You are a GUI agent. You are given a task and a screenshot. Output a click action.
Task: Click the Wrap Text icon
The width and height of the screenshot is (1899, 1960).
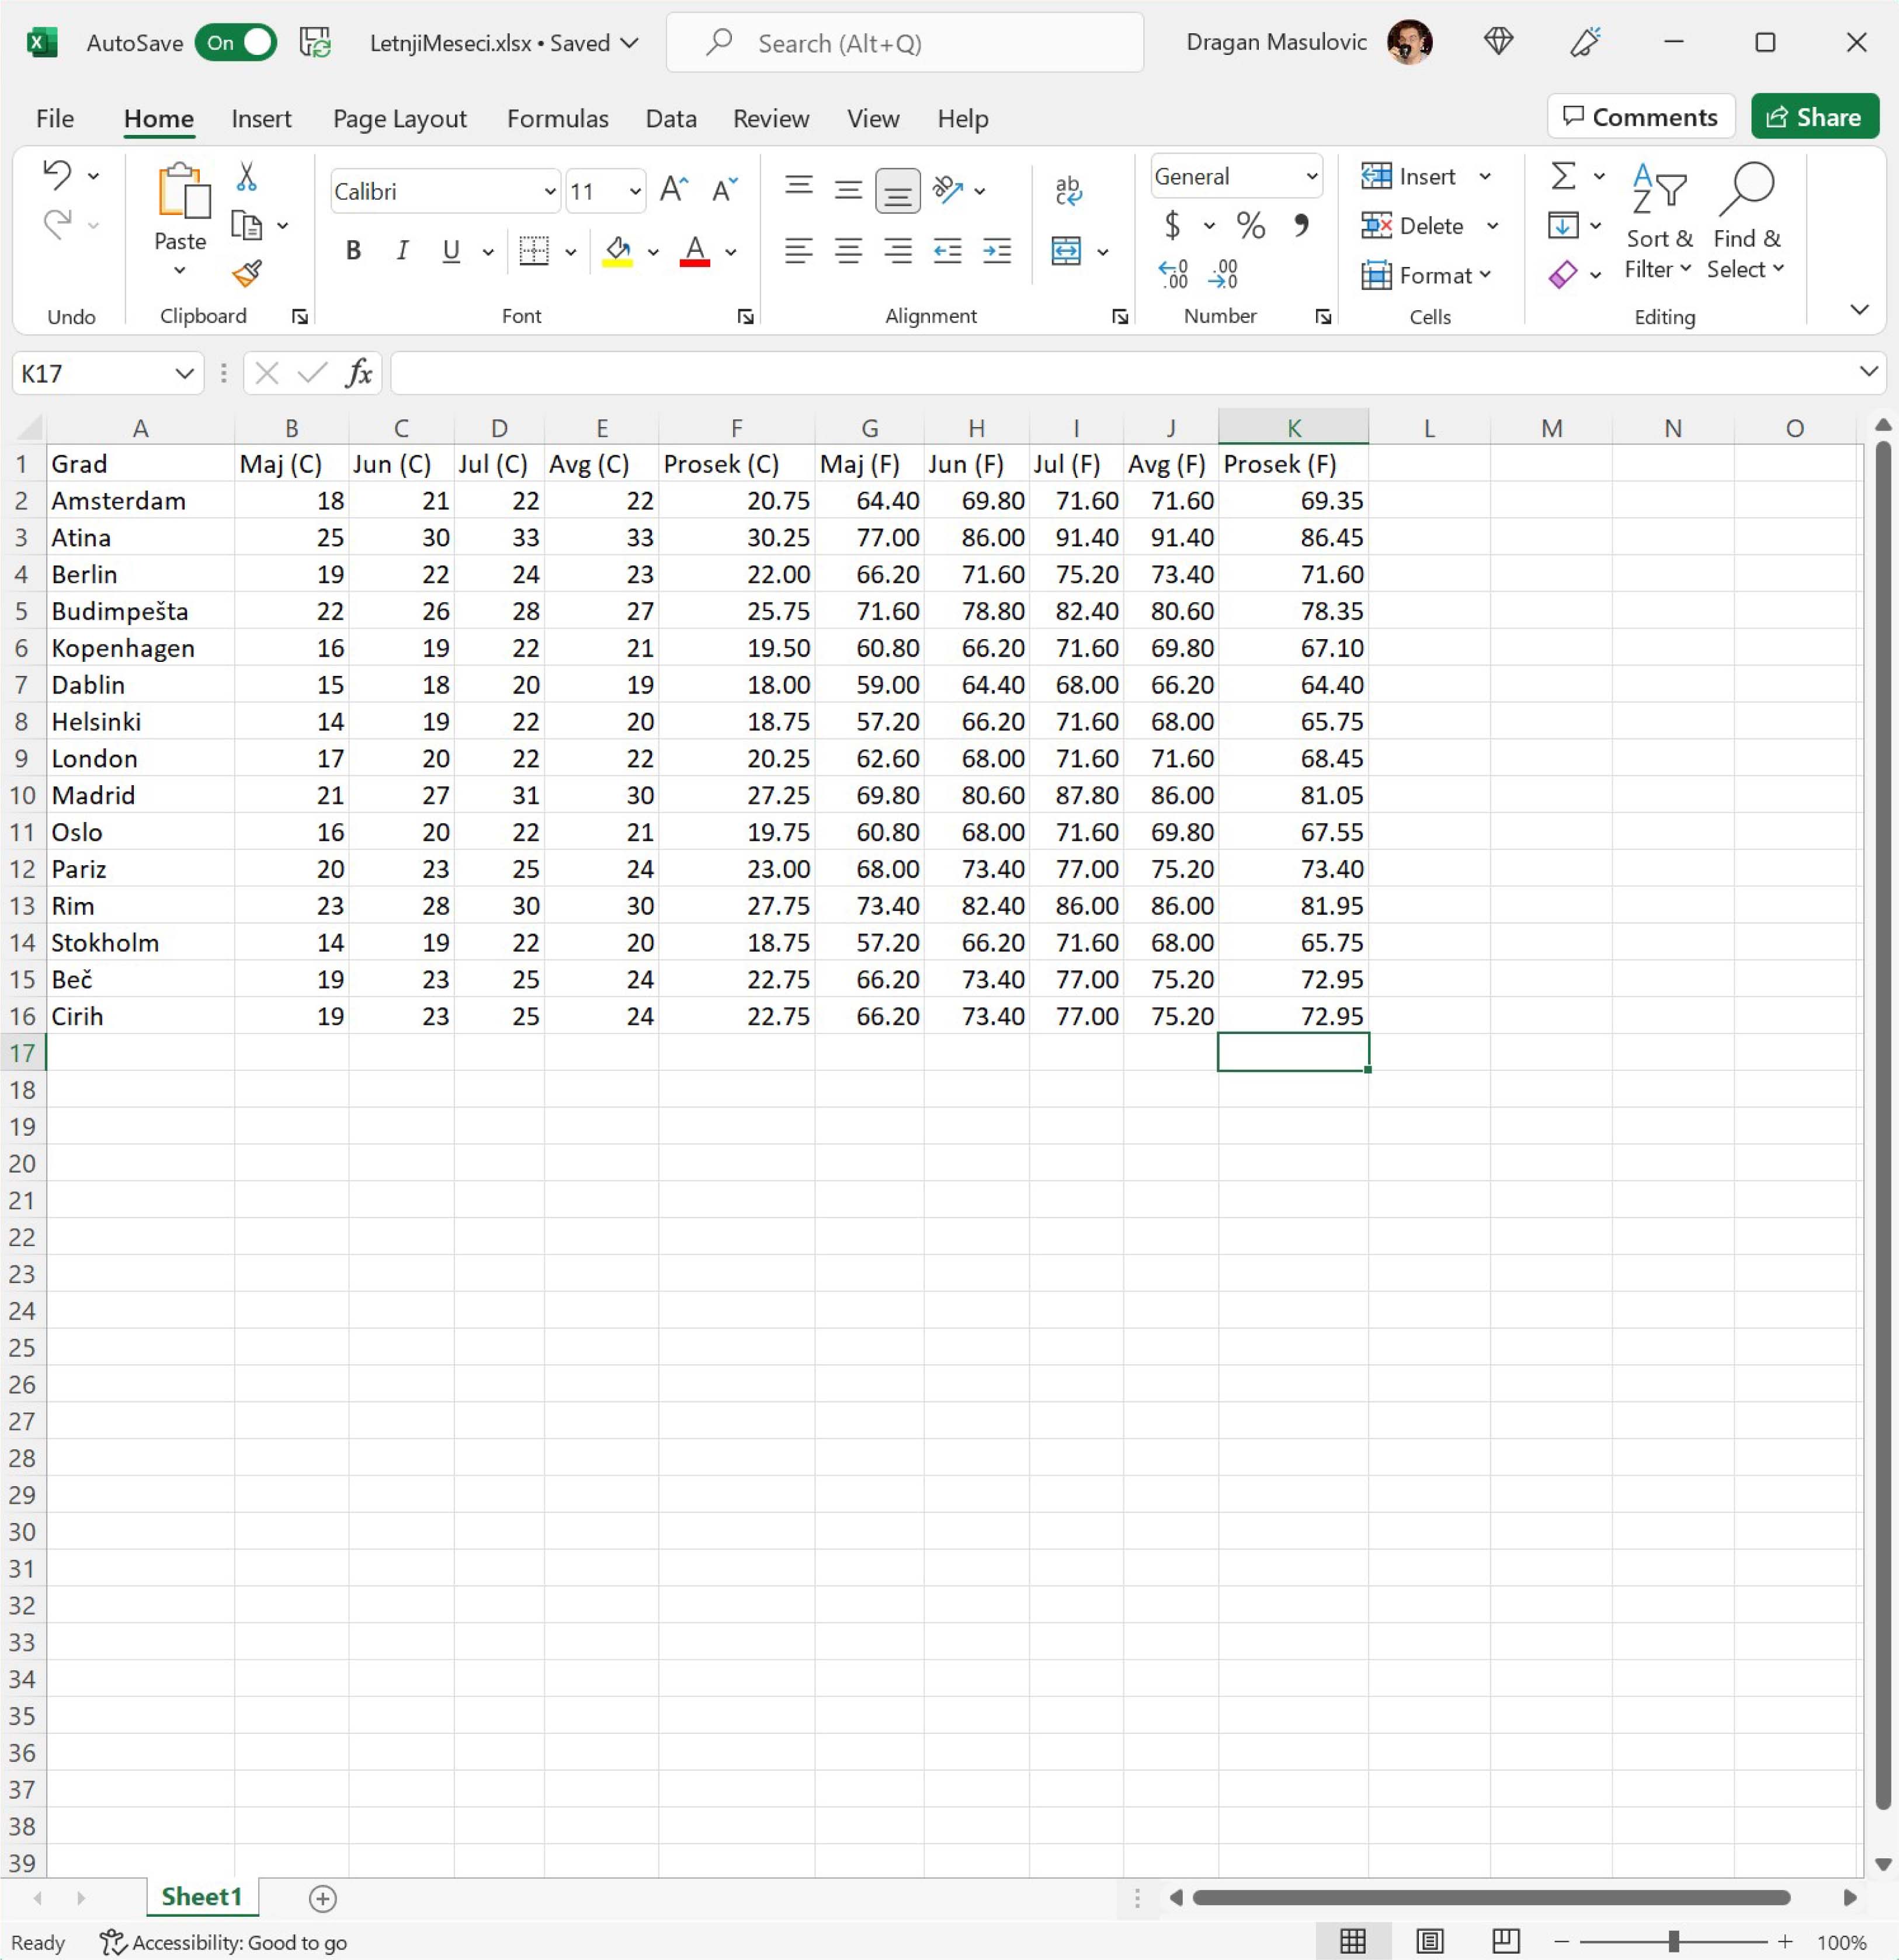[x=1067, y=190]
